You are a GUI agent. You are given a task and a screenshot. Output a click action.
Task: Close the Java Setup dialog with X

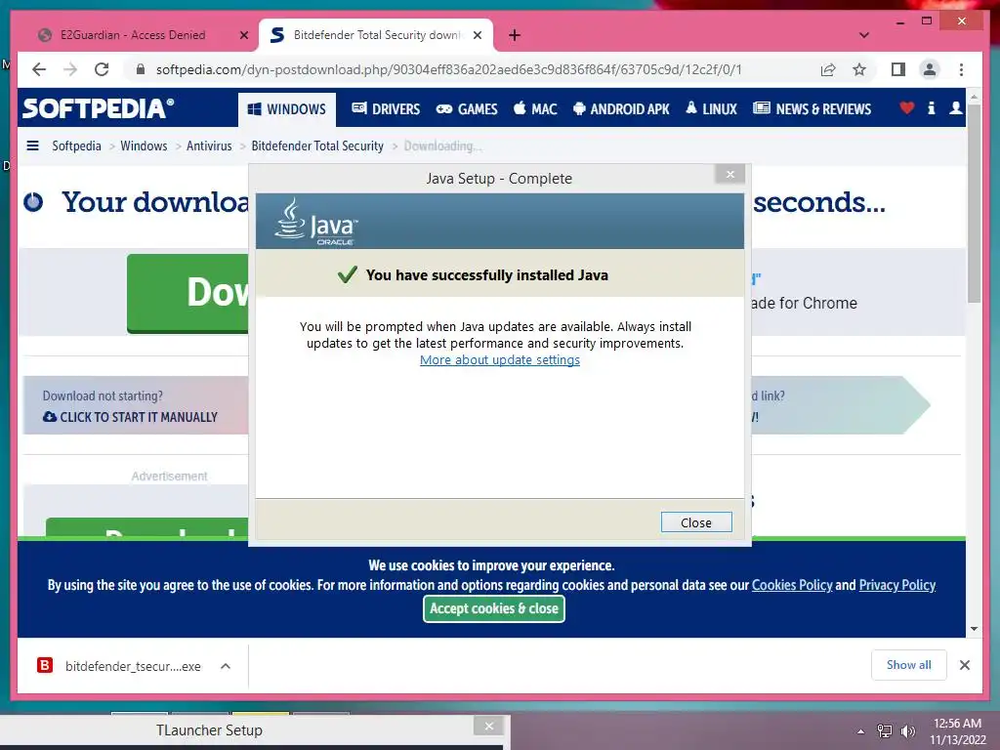pyautogui.click(x=730, y=174)
